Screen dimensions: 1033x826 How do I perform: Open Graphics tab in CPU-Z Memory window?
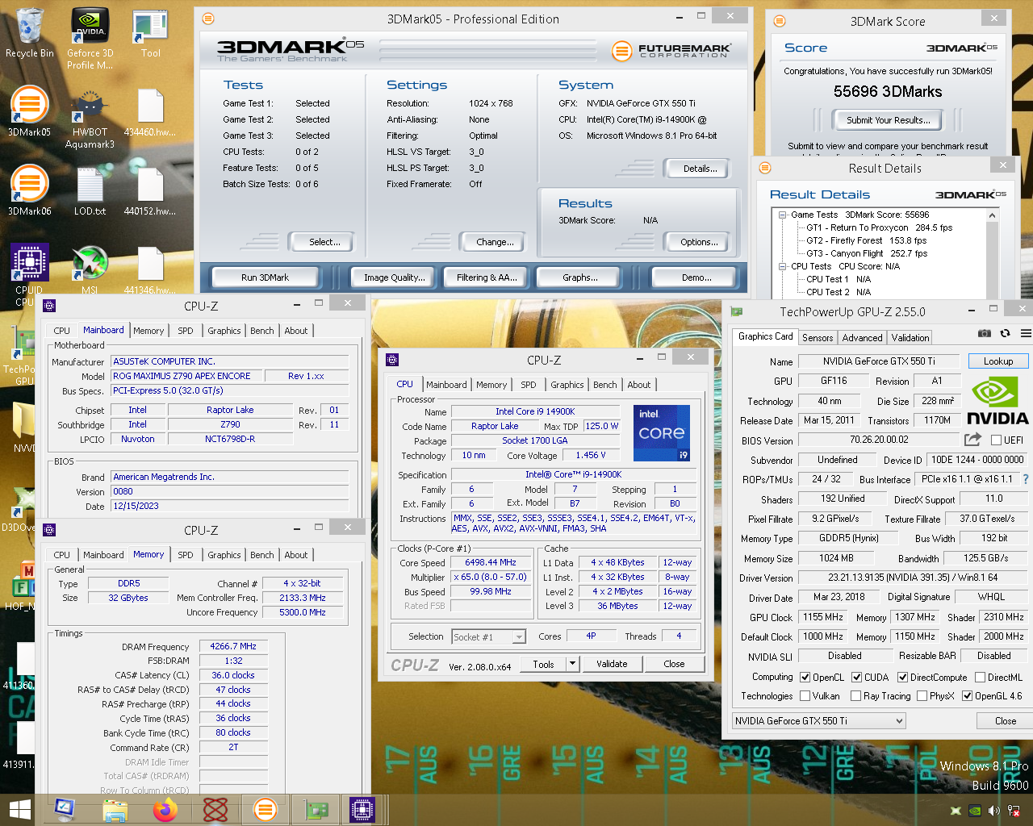224,555
